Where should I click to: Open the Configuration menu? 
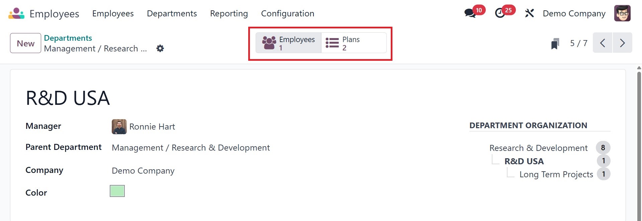tap(287, 13)
